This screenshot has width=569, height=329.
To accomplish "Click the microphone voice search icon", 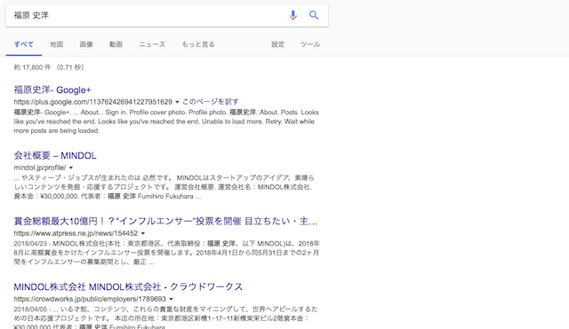I will [x=293, y=15].
